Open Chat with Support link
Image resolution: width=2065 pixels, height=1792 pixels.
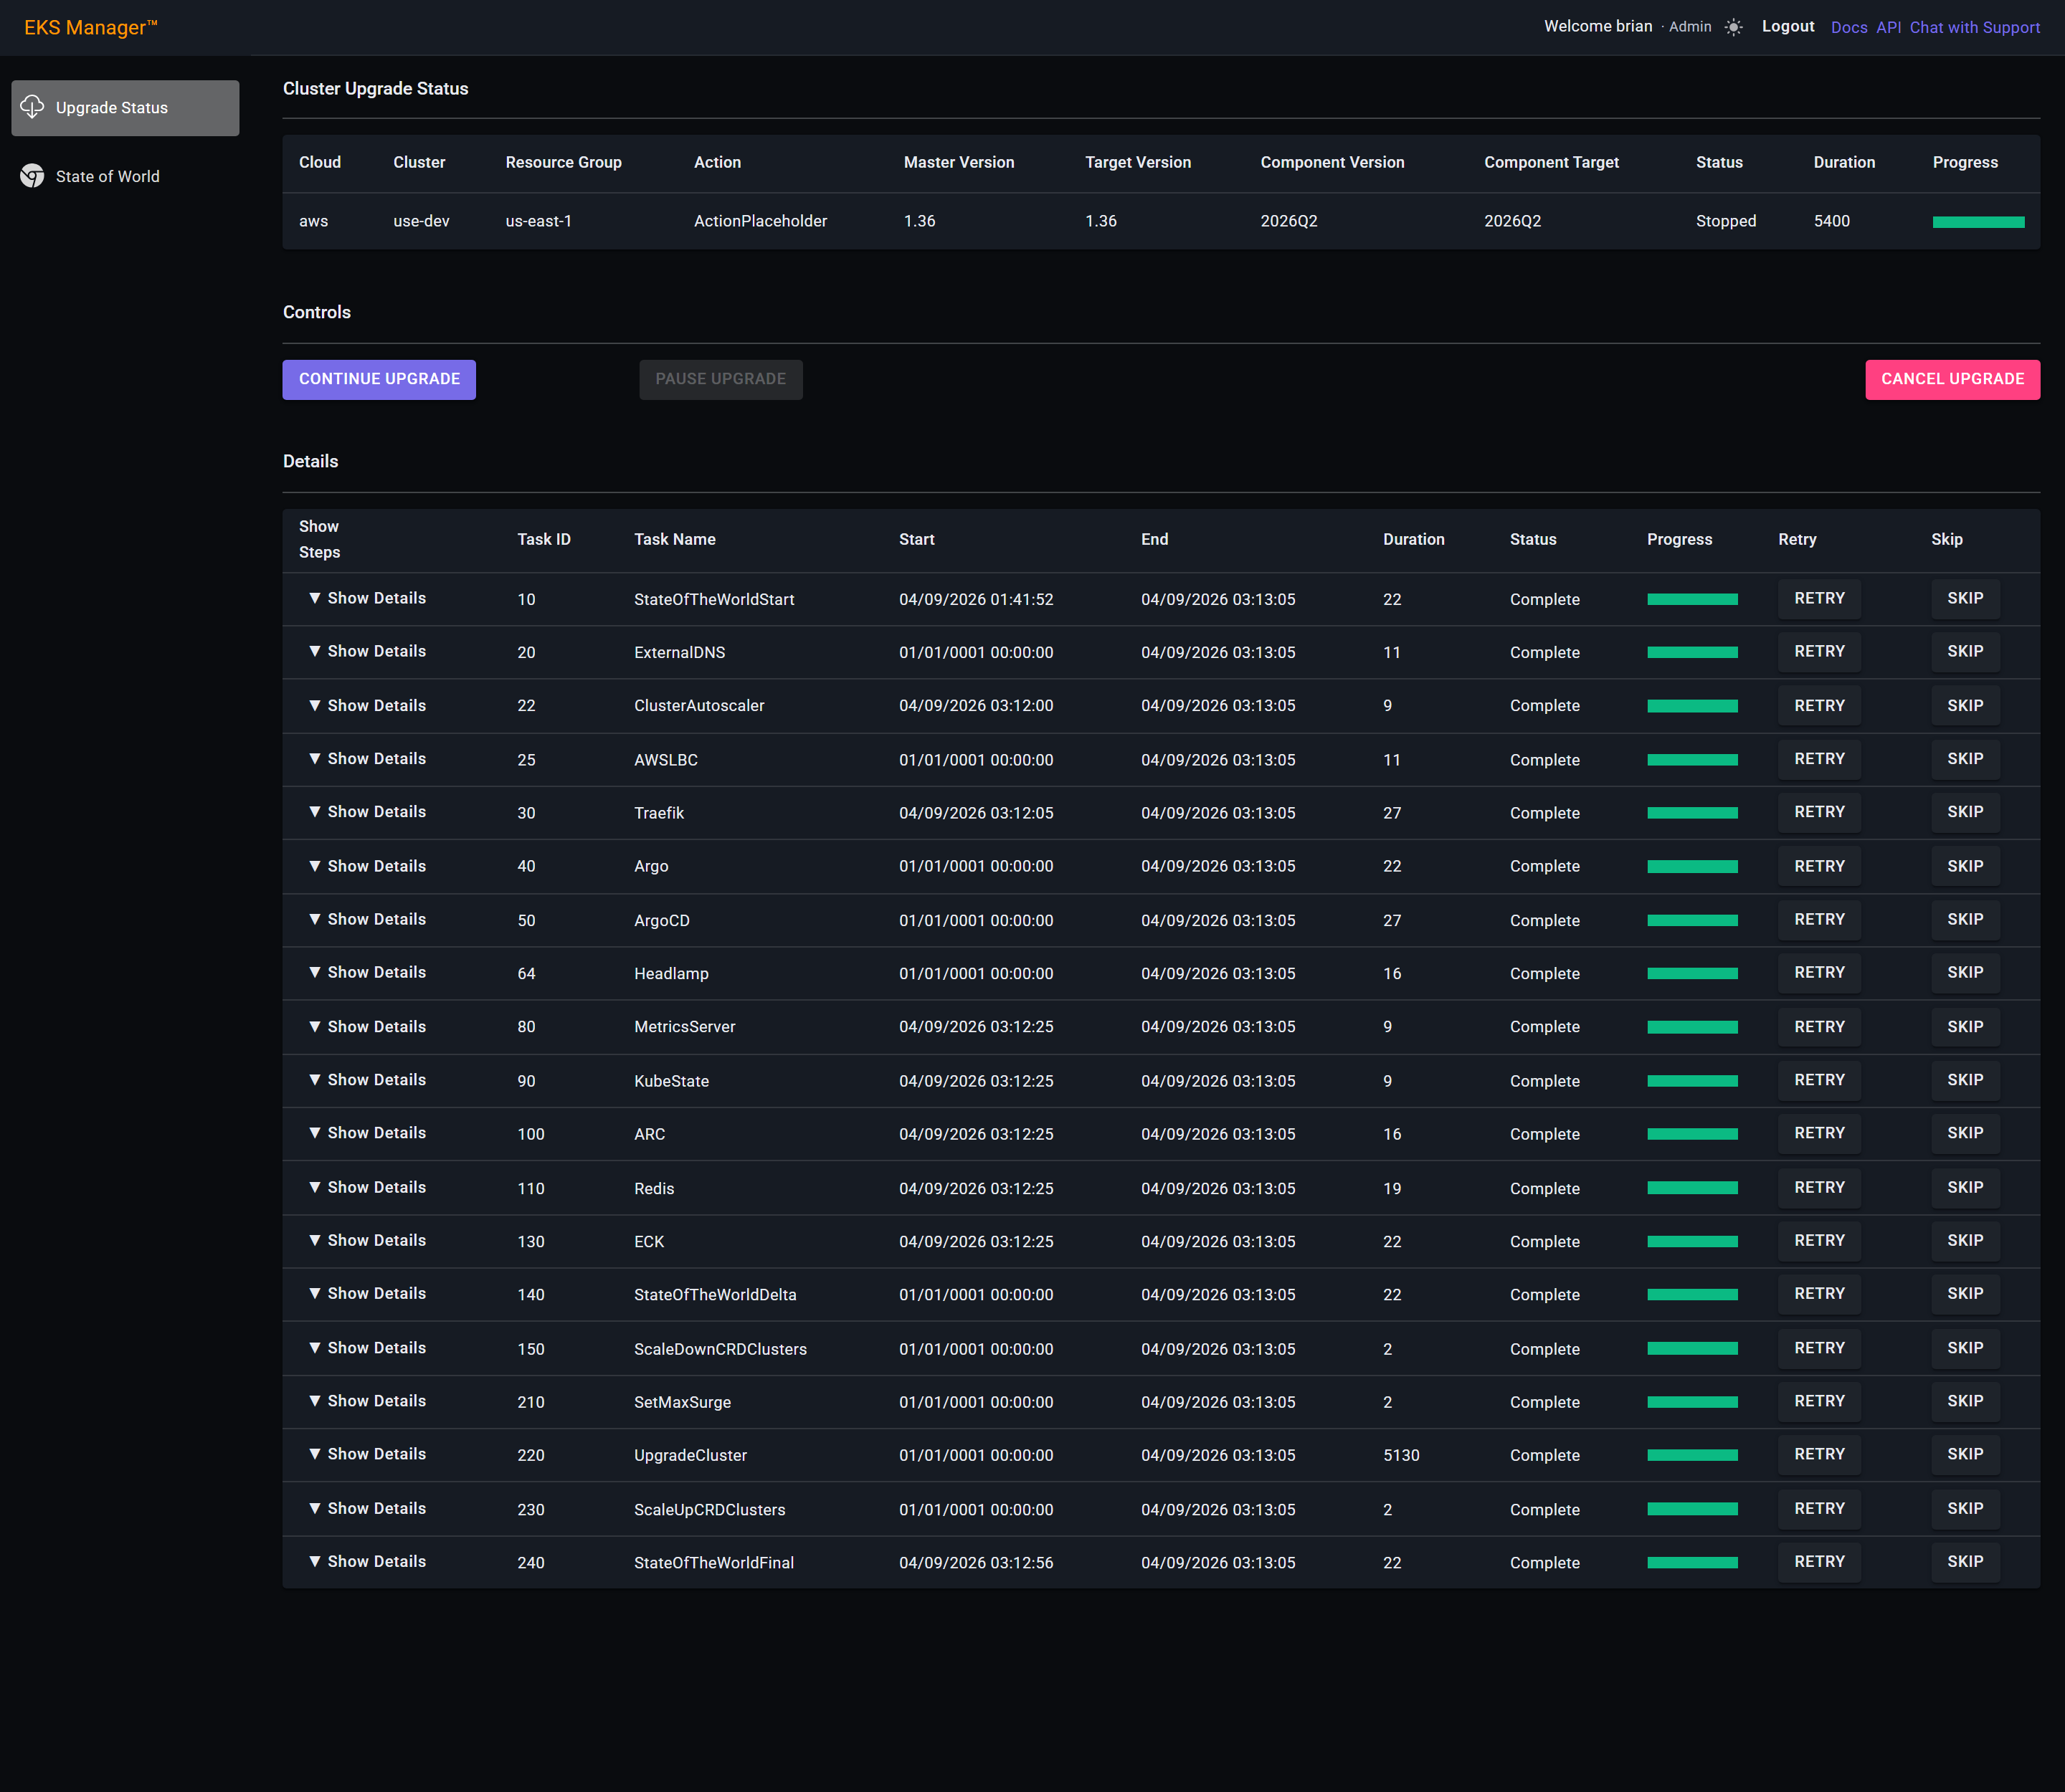point(1974,27)
